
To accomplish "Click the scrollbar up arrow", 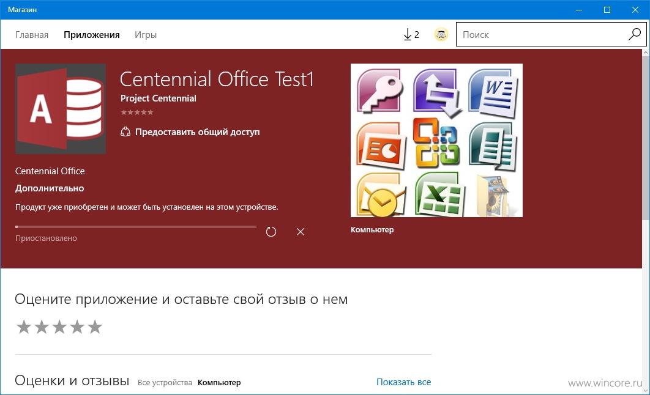I will point(646,53).
